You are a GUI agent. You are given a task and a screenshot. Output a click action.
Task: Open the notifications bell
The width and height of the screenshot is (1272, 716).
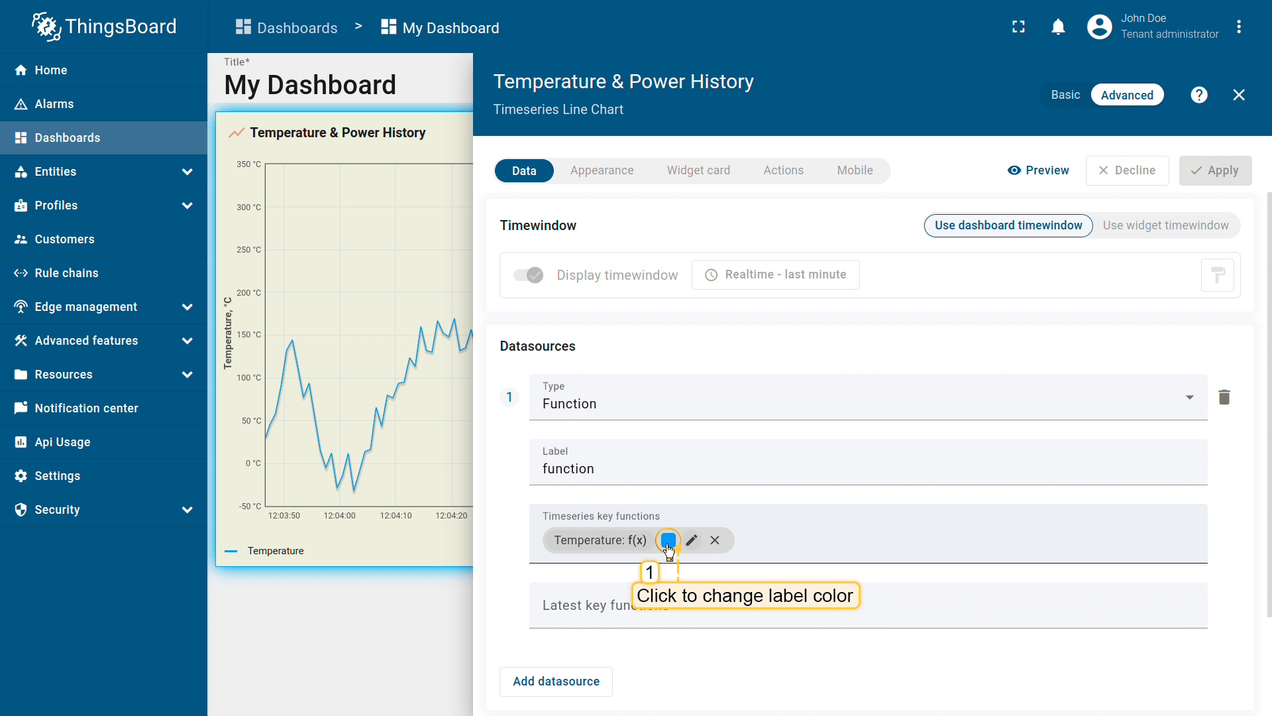pyautogui.click(x=1058, y=27)
